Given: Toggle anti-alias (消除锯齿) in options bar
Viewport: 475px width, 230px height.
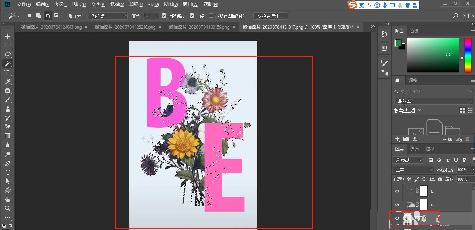Looking at the screenshot, I should [164, 15].
